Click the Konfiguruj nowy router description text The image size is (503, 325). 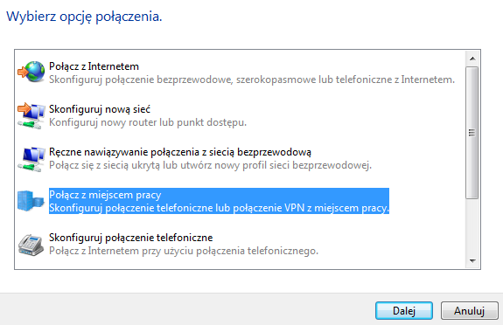(x=148, y=122)
